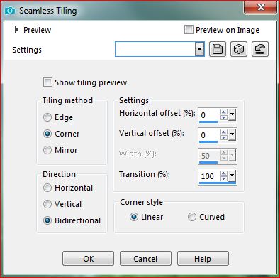Click the Help button
The width and height of the screenshot is (280, 278).
(203, 259)
